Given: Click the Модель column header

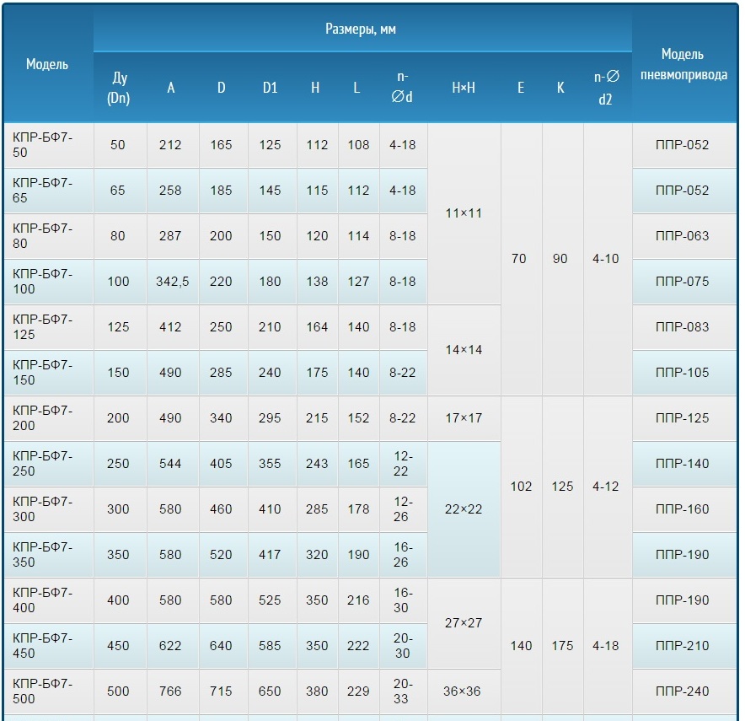Looking at the screenshot, I should pos(47,64).
